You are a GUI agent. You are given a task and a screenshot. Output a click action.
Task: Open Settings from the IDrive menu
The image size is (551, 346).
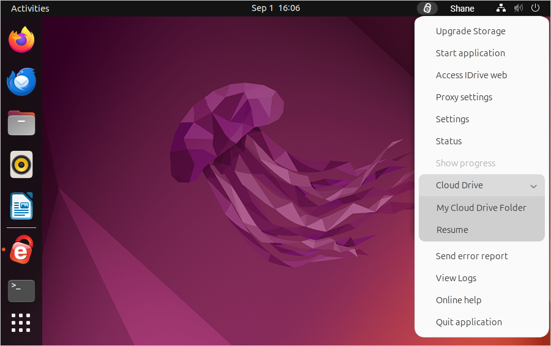pos(452,119)
